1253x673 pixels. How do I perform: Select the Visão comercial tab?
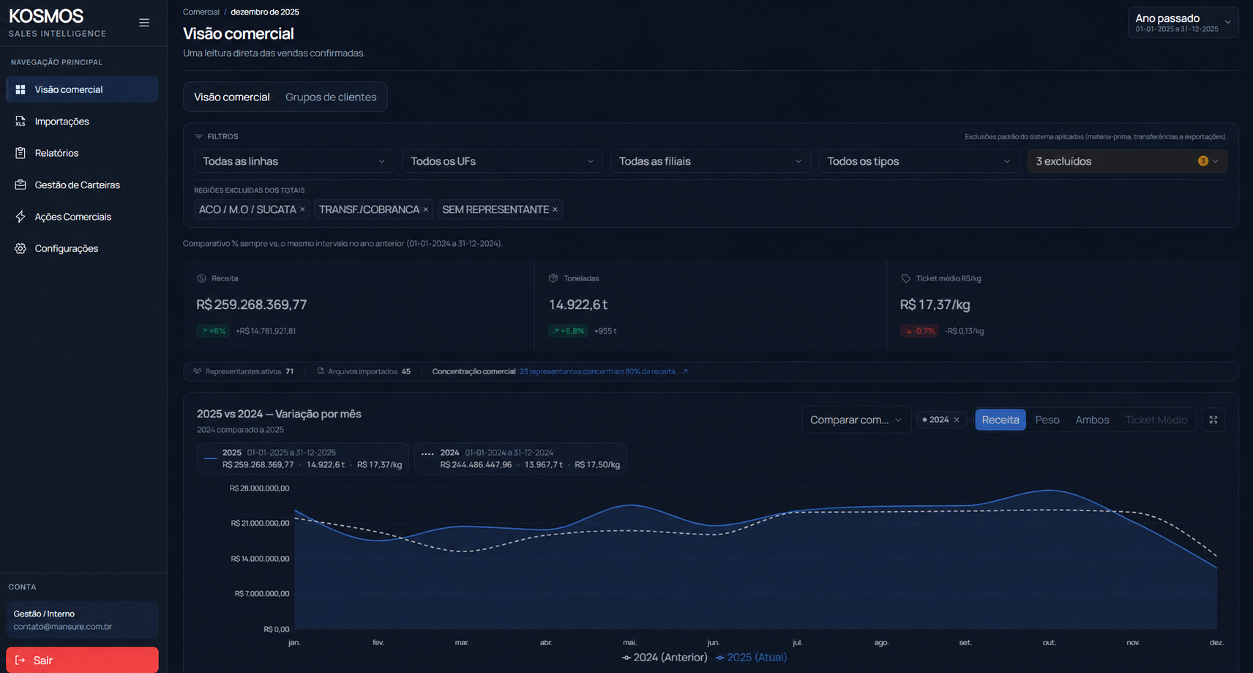(232, 97)
